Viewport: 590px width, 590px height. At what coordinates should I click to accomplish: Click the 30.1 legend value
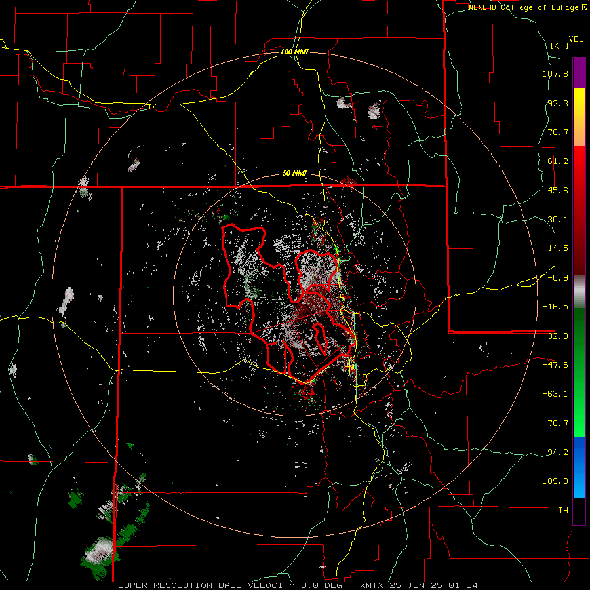click(x=558, y=220)
